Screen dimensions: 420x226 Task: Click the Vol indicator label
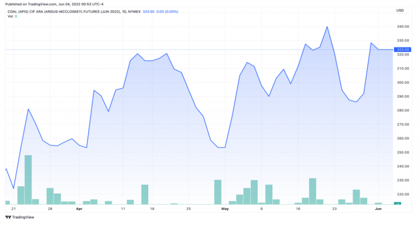point(10,16)
